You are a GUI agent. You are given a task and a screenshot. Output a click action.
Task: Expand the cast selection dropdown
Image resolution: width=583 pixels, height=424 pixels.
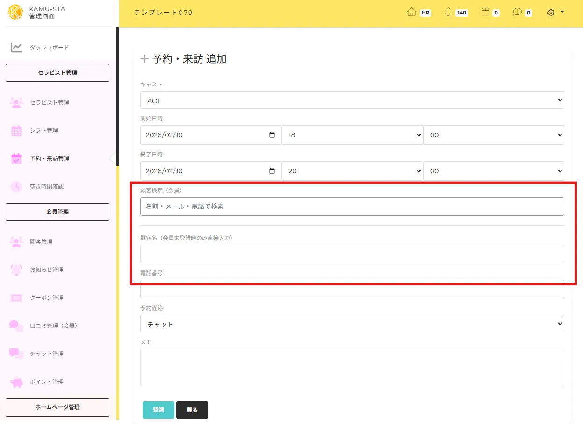click(x=352, y=100)
